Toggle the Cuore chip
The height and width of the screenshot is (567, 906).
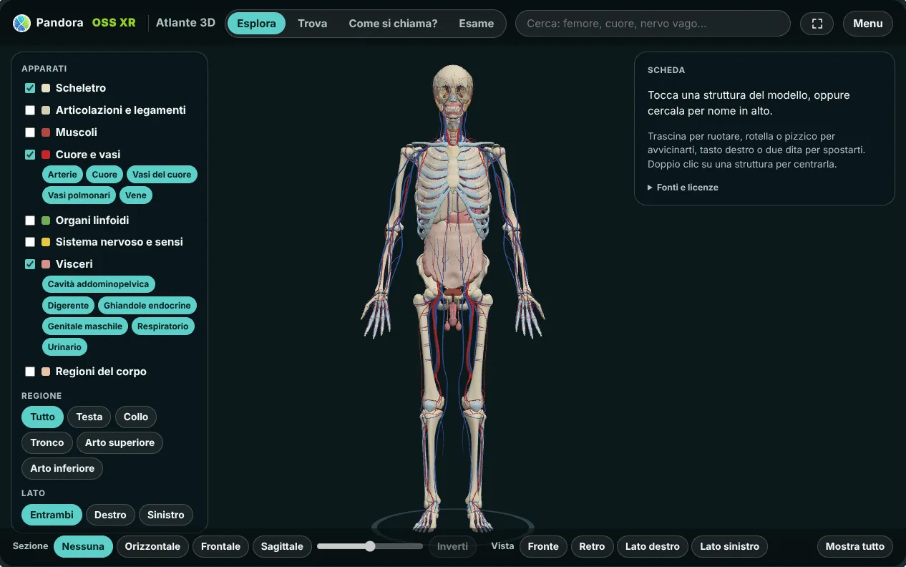[104, 175]
